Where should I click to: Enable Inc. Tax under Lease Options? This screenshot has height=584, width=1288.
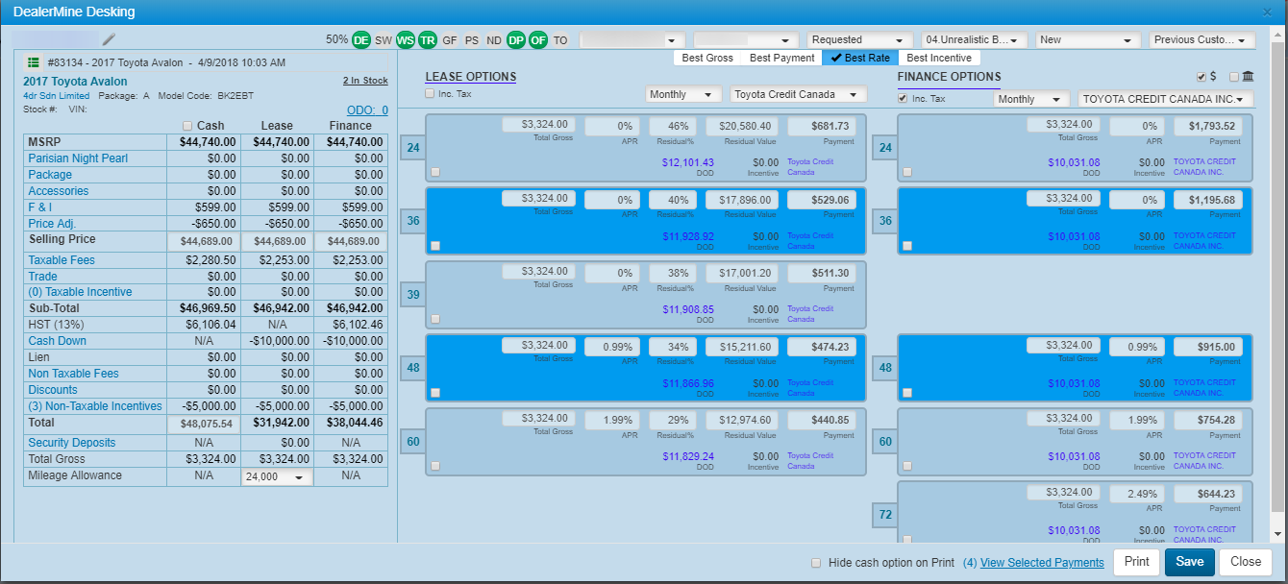430,93
